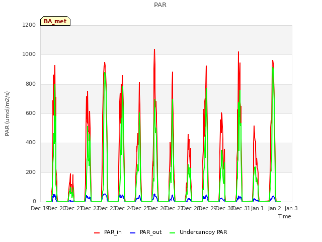Toggle the PAR_out legend entry
The image size is (322, 242).
pyautogui.click(x=145, y=232)
